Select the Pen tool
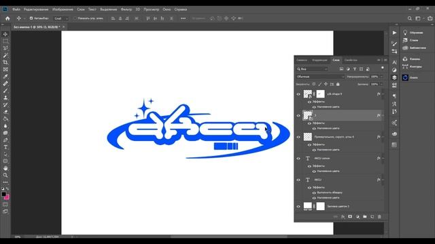The image size is (435, 244). click(x=5, y=140)
